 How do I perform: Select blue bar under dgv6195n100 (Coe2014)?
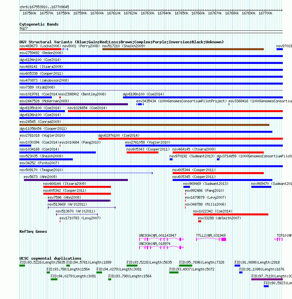(42, 111)
